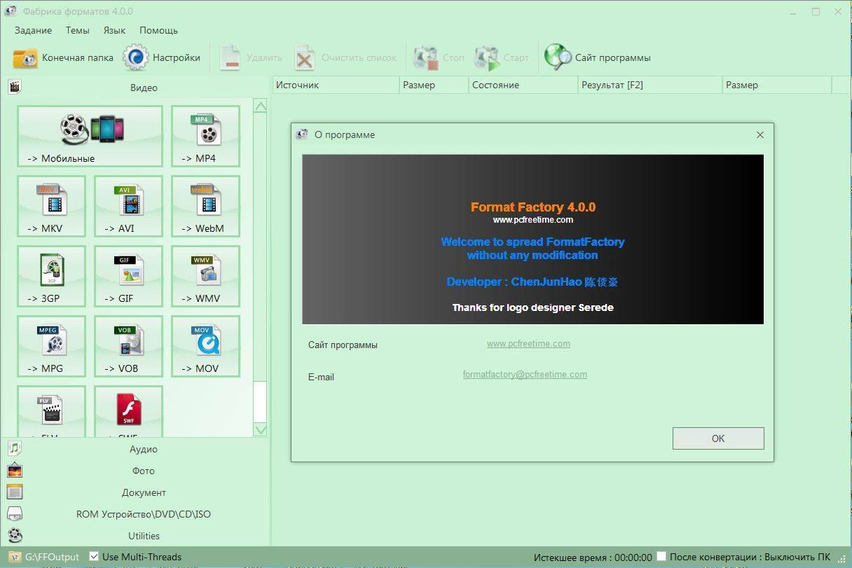This screenshot has height=568, width=852.
Task: Open the Задание menu
Action: pyautogui.click(x=33, y=30)
